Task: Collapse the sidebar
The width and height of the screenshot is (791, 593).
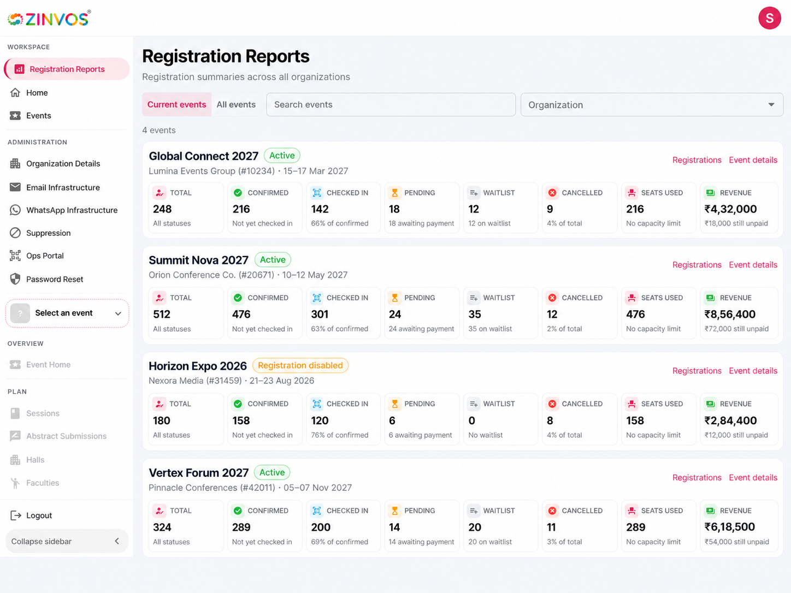Action: pos(67,541)
